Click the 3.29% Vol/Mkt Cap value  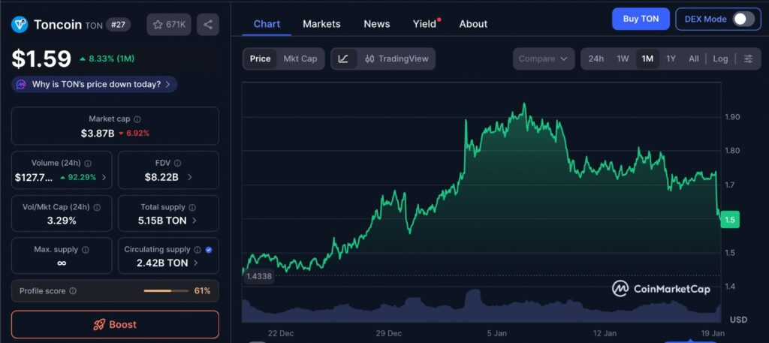pyautogui.click(x=62, y=221)
